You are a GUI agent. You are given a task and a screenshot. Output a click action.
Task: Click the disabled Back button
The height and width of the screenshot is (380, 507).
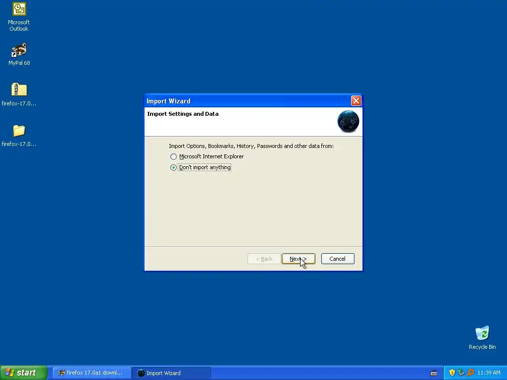[x=264, y=259]
